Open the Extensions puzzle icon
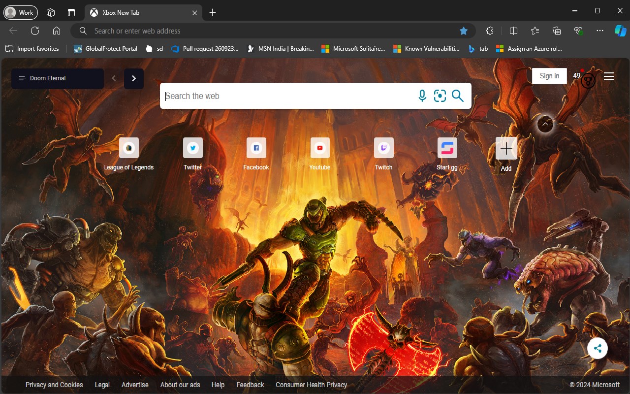The height and width of the screenshot is (394, 630). pos(490,31)
